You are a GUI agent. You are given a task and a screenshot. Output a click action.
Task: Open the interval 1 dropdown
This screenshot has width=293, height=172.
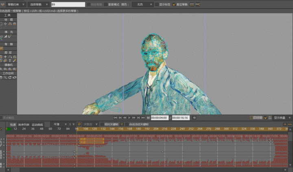[72, 124]
